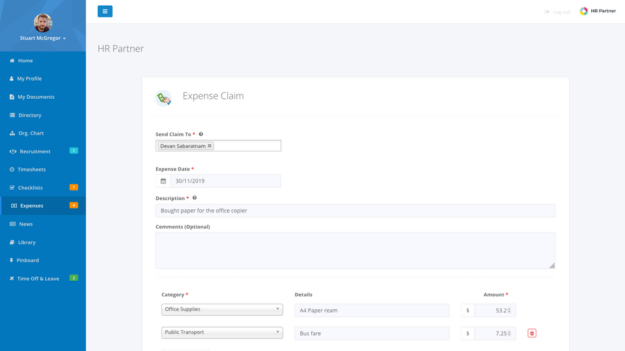
Task: Click the Recruitment handshake icon
Action: click(13, 151)
